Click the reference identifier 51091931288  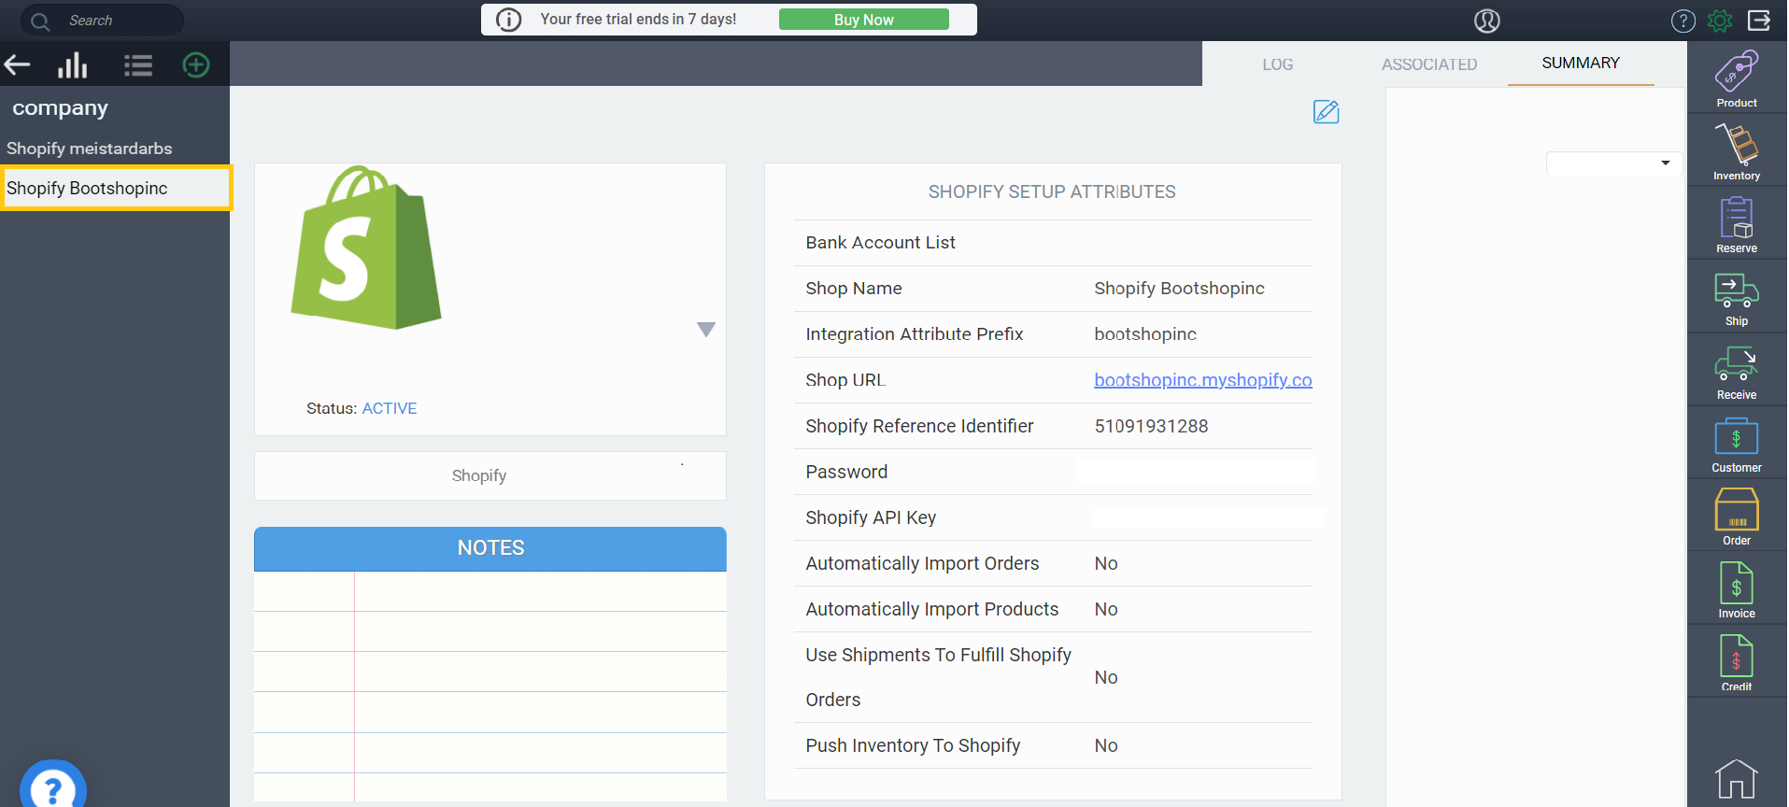[x=1151, y=426]
